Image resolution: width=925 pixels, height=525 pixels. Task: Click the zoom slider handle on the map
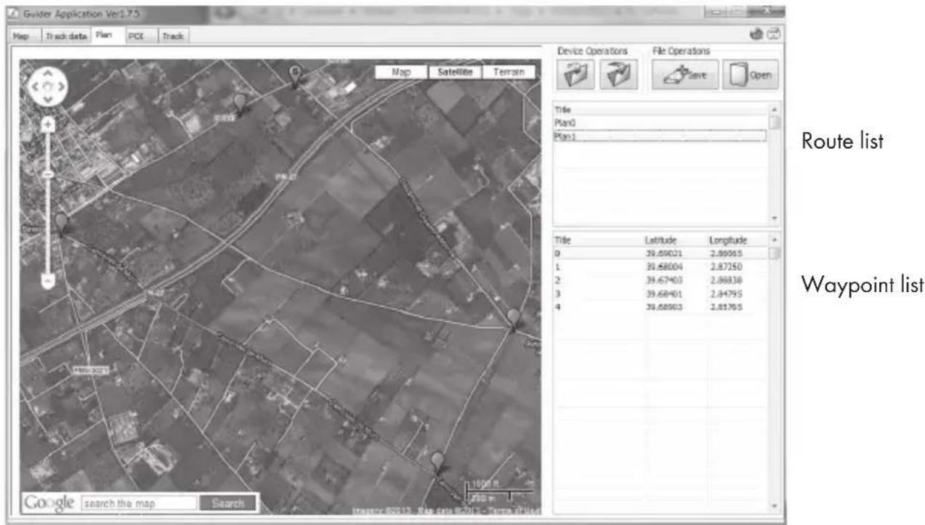[x=48, y=174]
